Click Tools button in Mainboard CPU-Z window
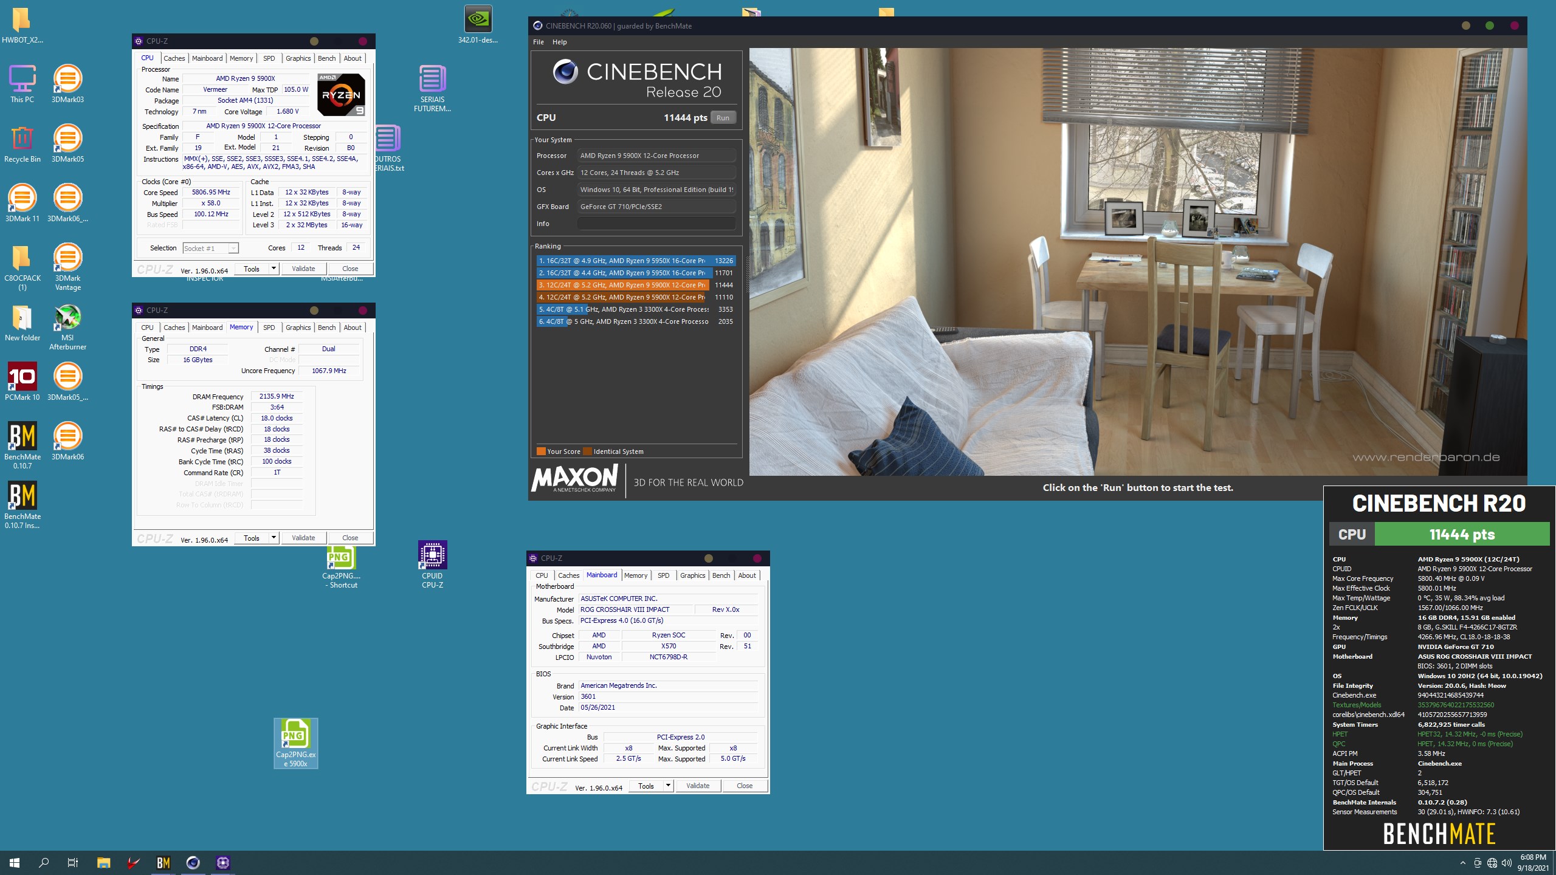1556x875 pixels. 646,786
